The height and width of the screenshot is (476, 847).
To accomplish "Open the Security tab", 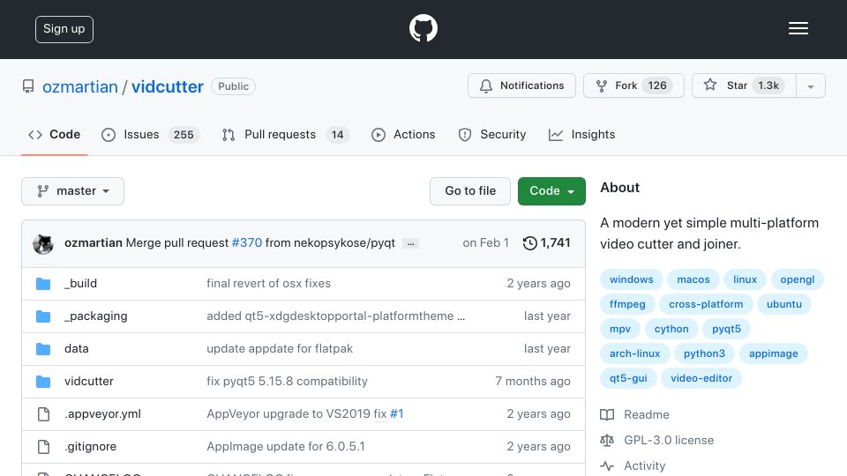I will pos(491,134).
